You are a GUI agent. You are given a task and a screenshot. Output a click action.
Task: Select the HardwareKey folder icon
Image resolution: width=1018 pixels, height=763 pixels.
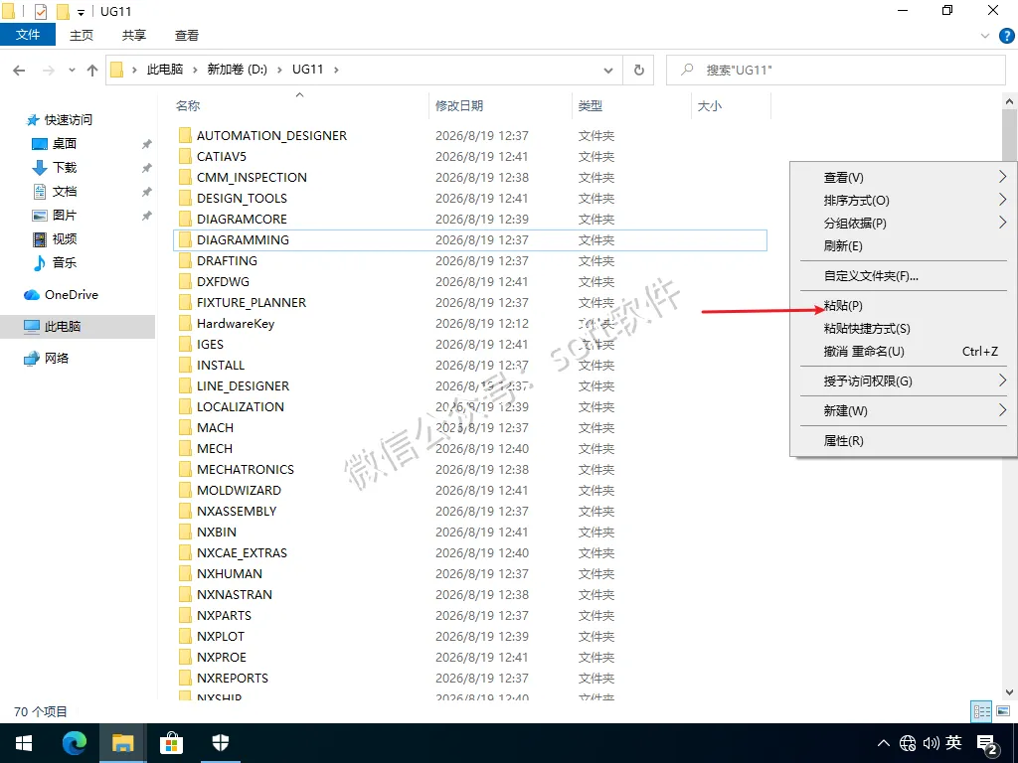[185, 323]
